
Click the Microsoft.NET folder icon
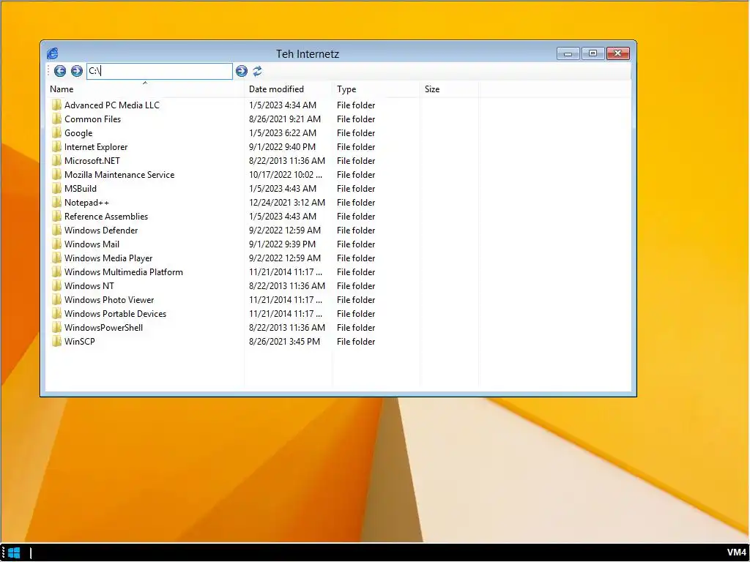tap(56, 160)
